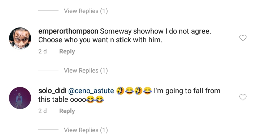Viewport: 260px width, 139px height.
Task: Click the laughing emojis after 'this table oooo'
Action: pos(95,100)
